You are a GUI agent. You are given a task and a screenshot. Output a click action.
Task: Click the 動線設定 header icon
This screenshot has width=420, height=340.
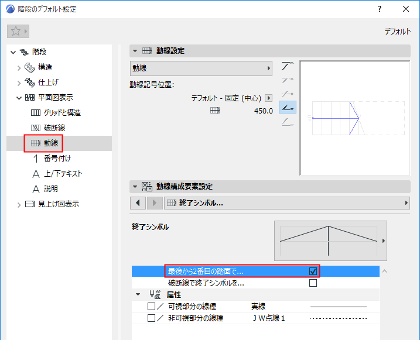coord(147,51)
